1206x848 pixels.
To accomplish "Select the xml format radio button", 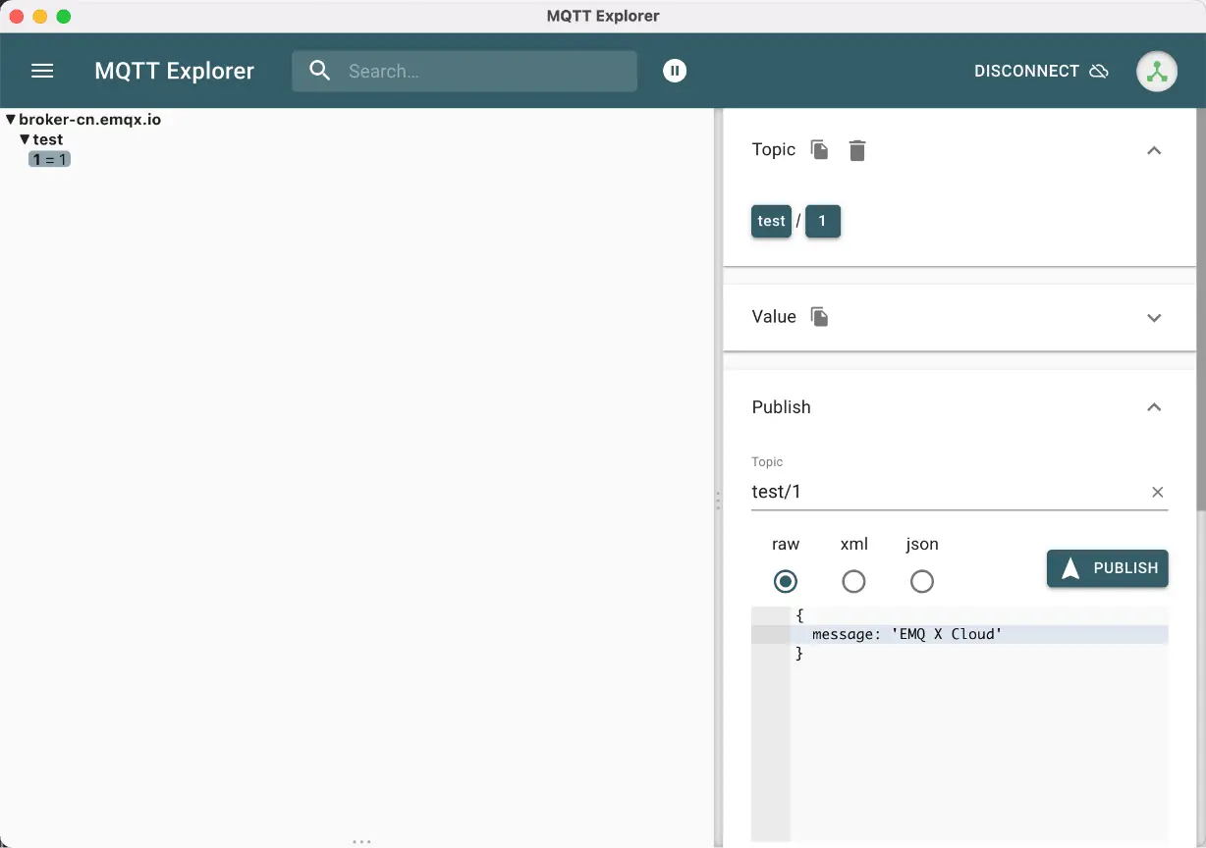I will coord(853,582).
